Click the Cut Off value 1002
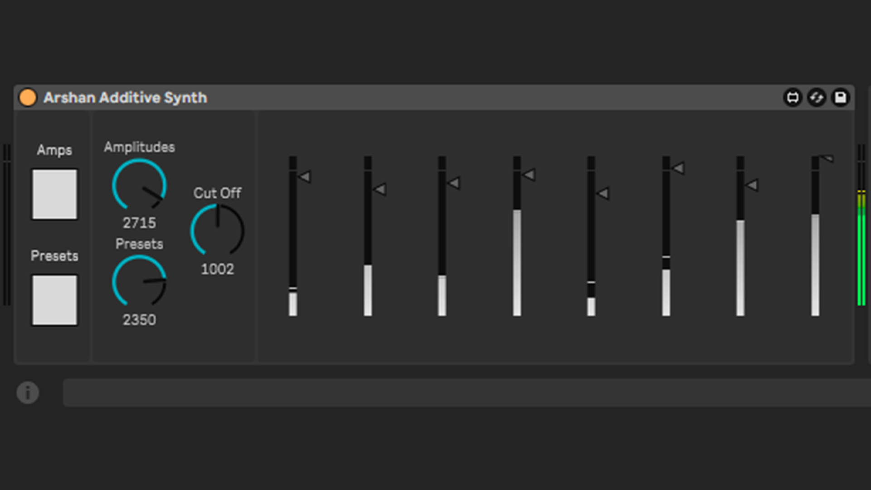This screenshot has width=871, height=490. pyautogui.click(x=217, y=269)
